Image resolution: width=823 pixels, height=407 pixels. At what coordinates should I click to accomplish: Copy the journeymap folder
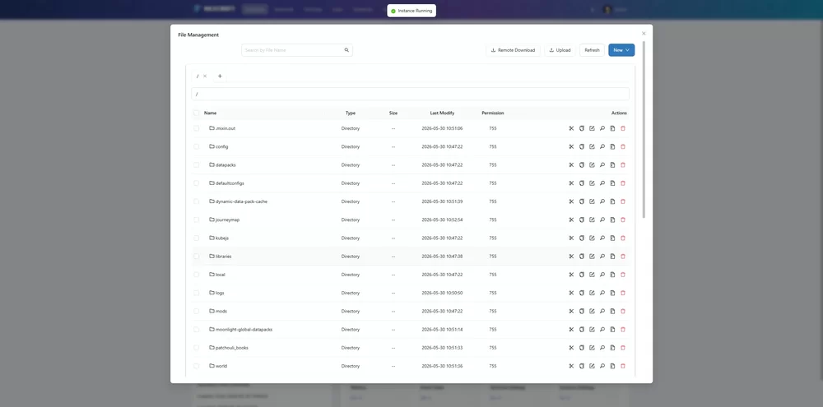tap(582, 220)
